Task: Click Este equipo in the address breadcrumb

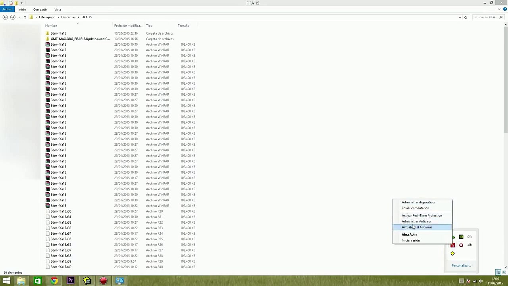Action: pos(47,17)
